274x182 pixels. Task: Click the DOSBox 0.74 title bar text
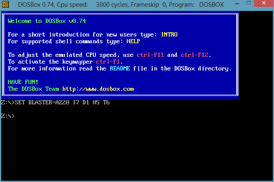[36, 5]
